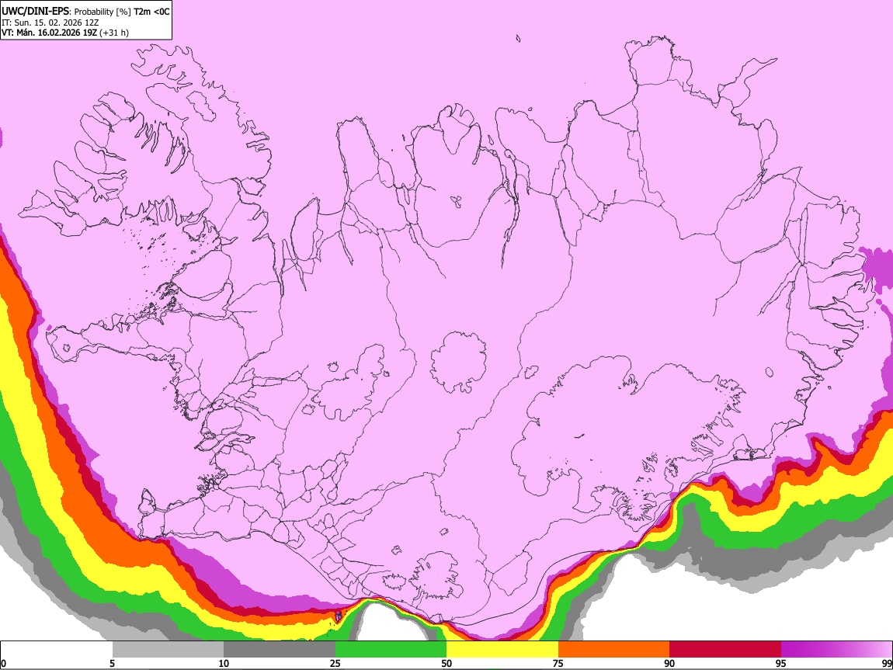Click the legend tick label '10'
This screenshot has height=670, width=893.
[x=224, y=664]
